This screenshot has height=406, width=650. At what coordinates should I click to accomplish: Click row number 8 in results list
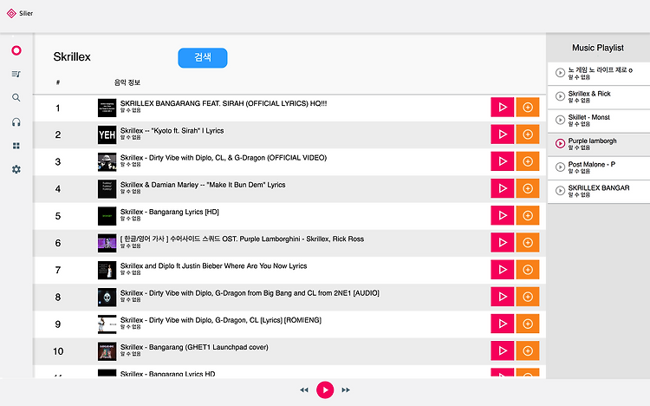(x=58, y=298)
